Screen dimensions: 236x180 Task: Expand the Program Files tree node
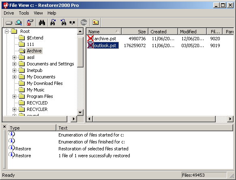(14, 96)
